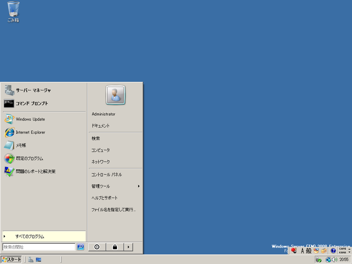
Task: Open the ごみ箱 recycle bin desktop icon
Action: click(x=13, y=12)
